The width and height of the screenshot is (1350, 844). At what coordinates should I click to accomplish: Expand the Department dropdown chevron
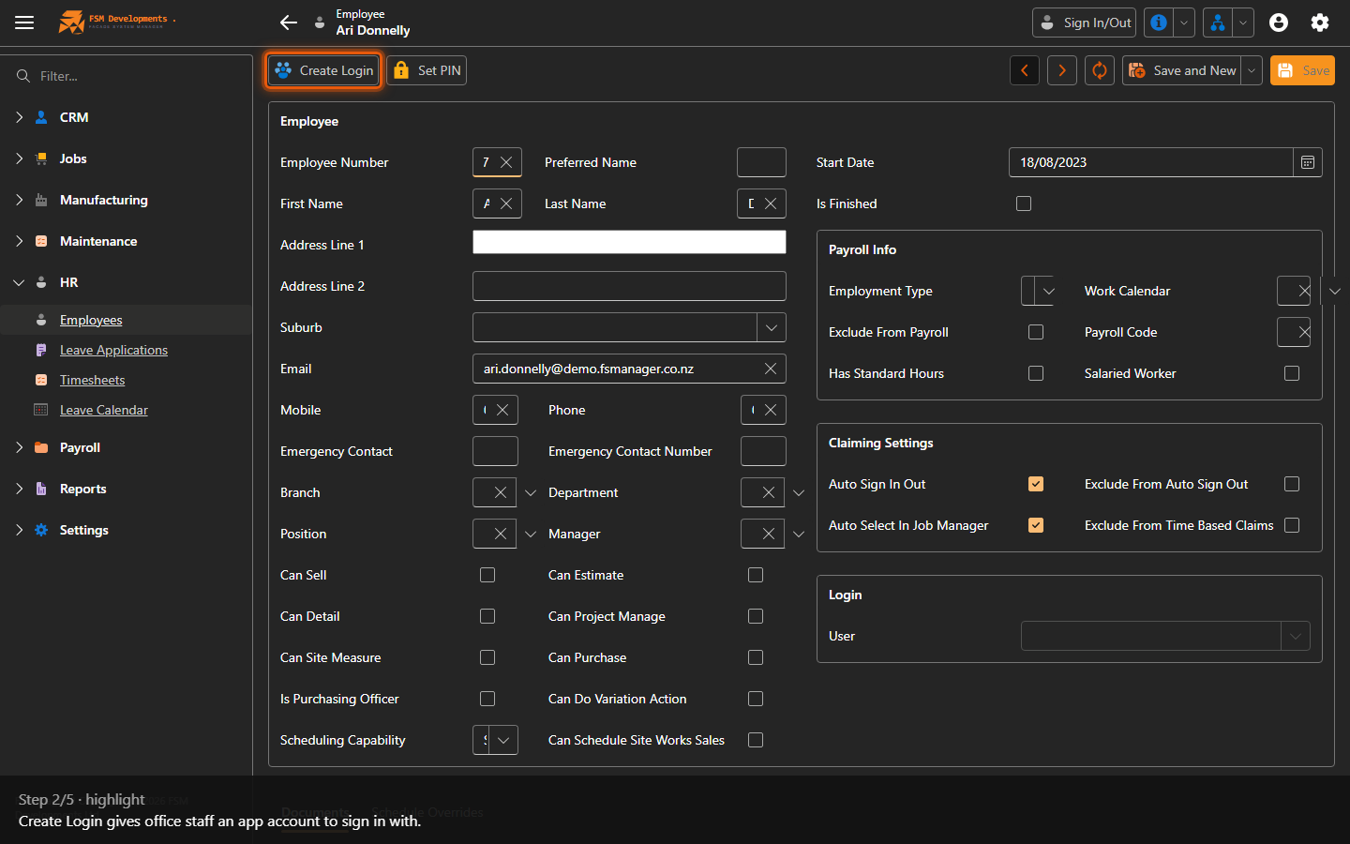point(799,492)
